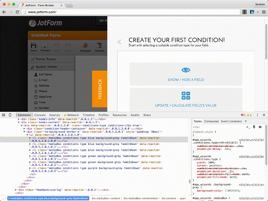
Task: Select Show / Hide a Field condition
Action: [x=186, y=74]
